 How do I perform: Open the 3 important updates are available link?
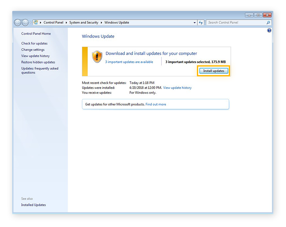pos(129,62)
